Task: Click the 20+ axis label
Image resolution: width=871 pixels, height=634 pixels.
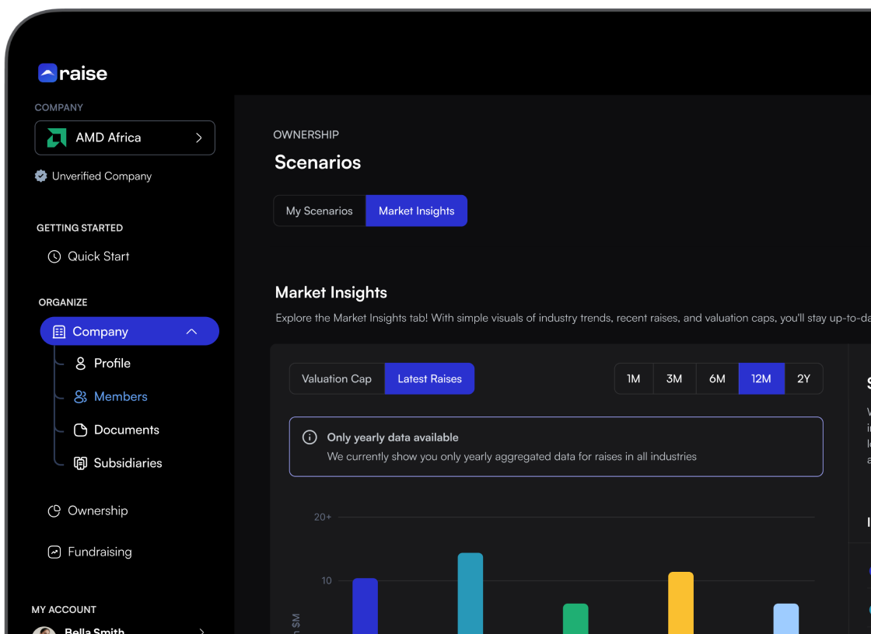Action: (323, 517)
